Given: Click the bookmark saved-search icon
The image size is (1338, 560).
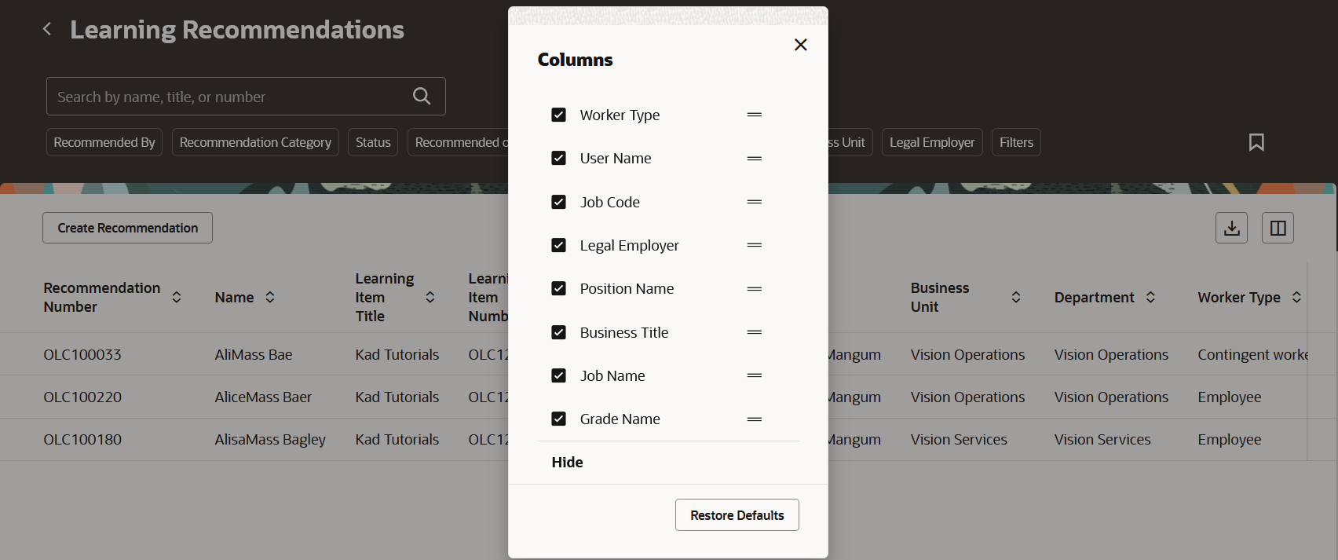Looking at the screenshot, I should (x=1256, y=142).
